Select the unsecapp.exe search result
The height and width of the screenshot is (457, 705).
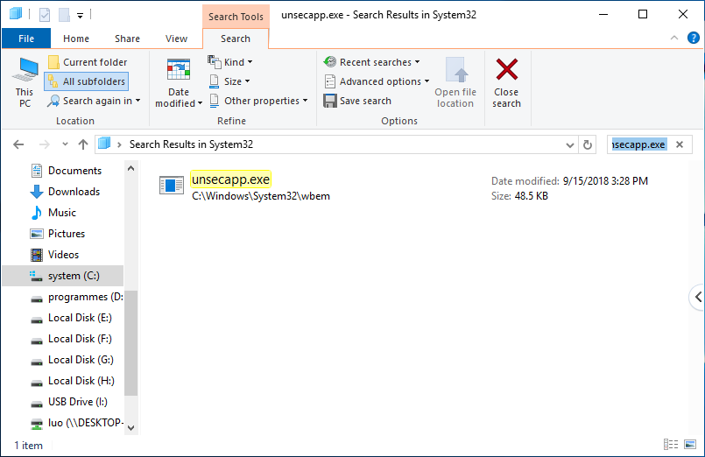pyautogui.click(x=231, y=179)
